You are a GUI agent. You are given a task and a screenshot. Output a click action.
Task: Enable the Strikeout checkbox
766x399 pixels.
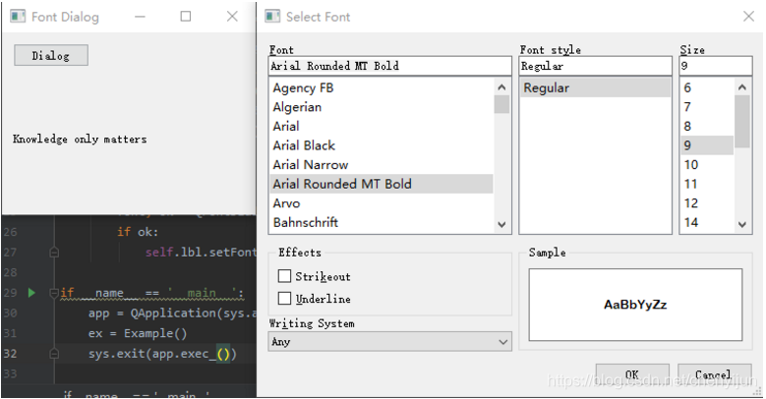(284, 276)
